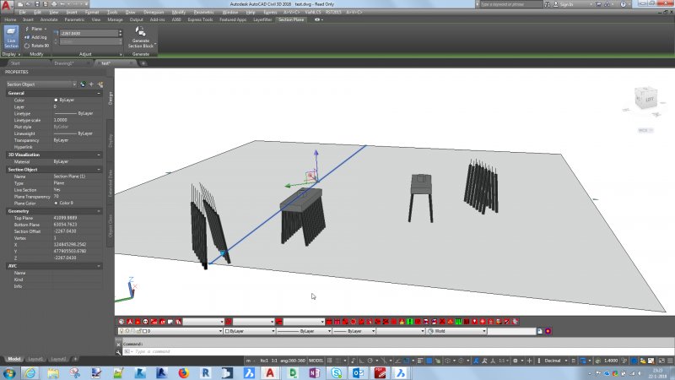Click the ViewCube in the viewport
Viewport: 675px width, 380px height.
pos(645,99)
